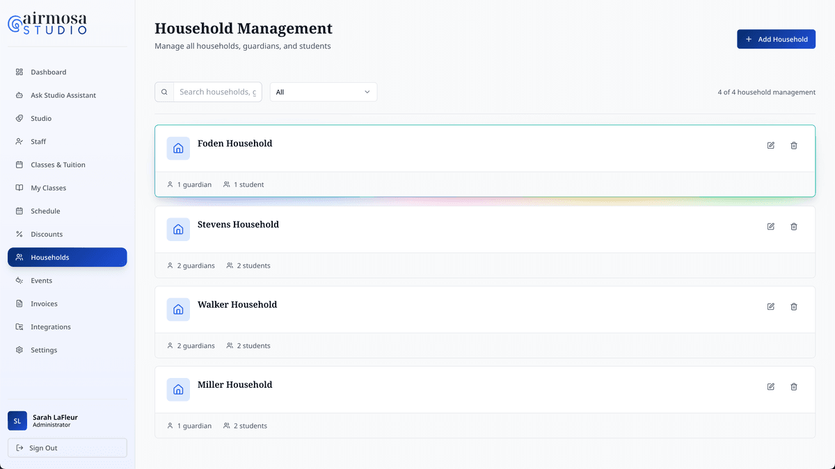Screen dimensions: 835x469
Task: Click the Invoices sidebar icon
Action: tap(18, 304)
